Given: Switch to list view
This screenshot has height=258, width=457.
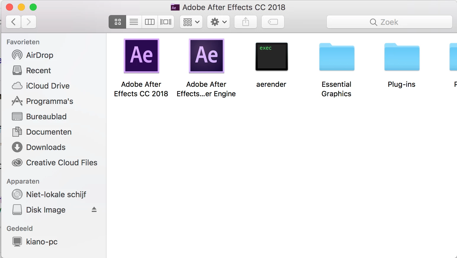Looking at the screenshot, I should pos(134,22).
